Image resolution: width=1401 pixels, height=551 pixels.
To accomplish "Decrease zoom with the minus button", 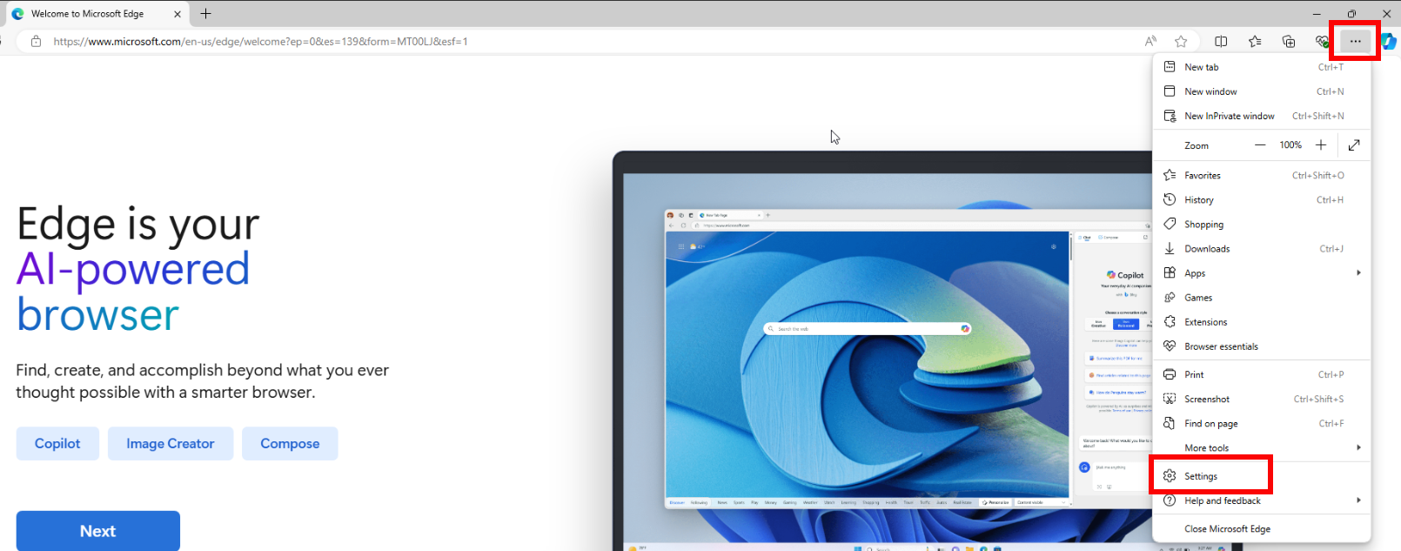I will [1260, 145].
